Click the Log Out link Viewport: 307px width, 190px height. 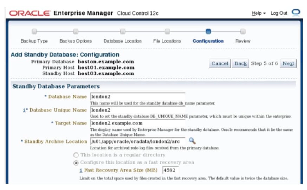[x=279, y=13]
